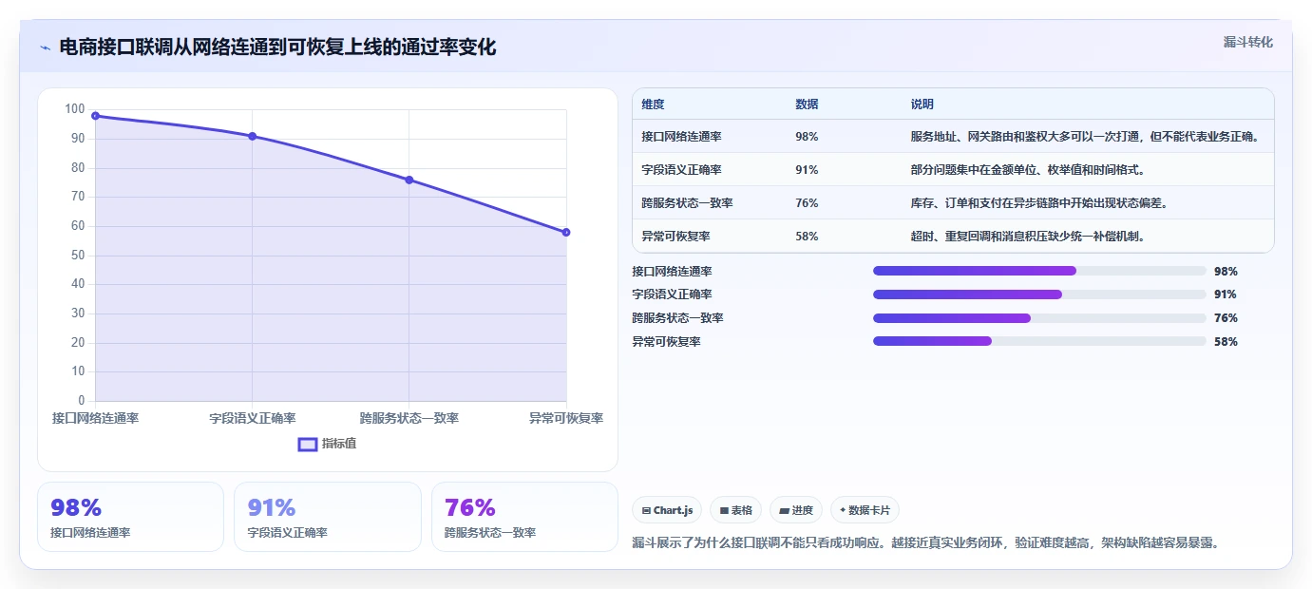Click the 58% progress bar for 异常可恢复率

click(1039, 341)
